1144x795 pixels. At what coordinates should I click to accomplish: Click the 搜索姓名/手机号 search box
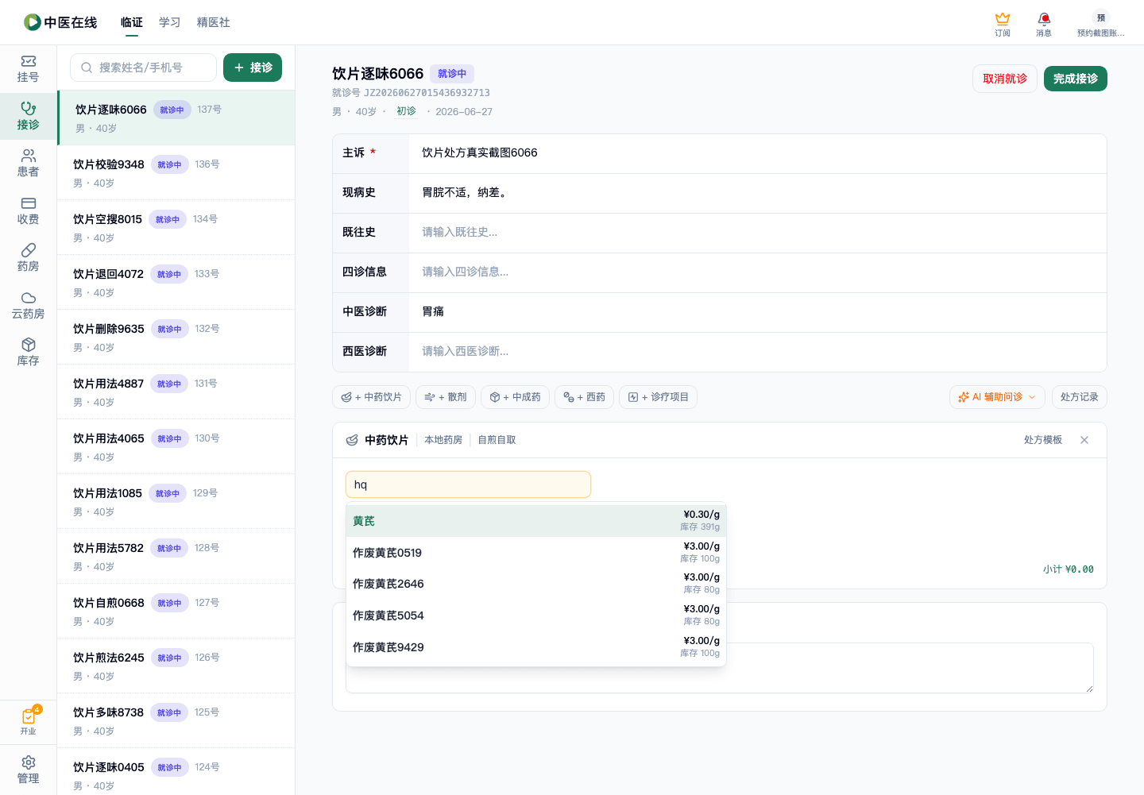tap(144, 68)
